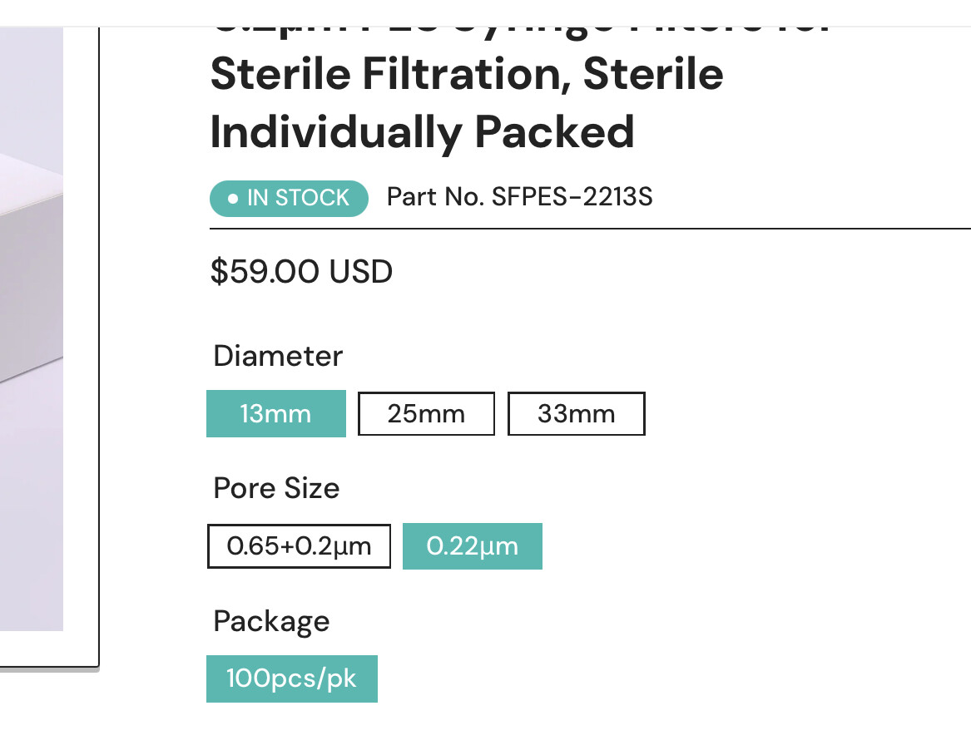This screenshot has width=971, height=750.
Task: Click the dot icon in stock badge
Action: tap(233, 199)
